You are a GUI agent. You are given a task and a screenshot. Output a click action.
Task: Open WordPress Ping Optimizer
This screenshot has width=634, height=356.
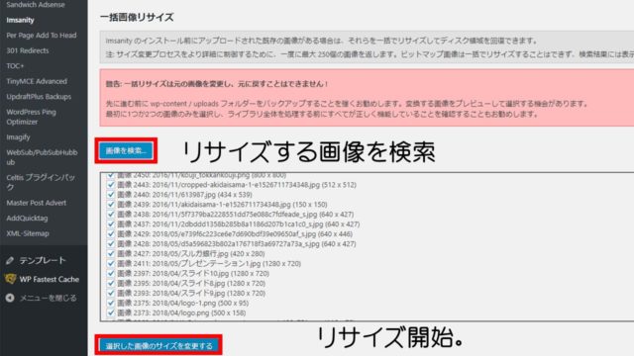tap(31, 117)
